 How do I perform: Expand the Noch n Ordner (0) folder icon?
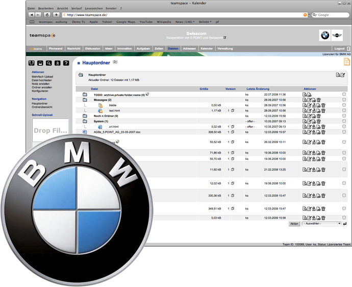click(x=85, y=116)
